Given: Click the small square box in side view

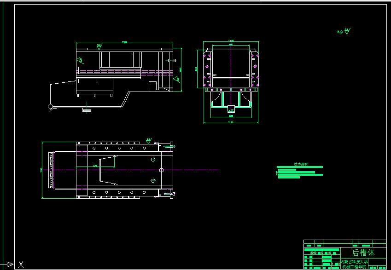Looking at the screenshot, I should tap(152, 85).
